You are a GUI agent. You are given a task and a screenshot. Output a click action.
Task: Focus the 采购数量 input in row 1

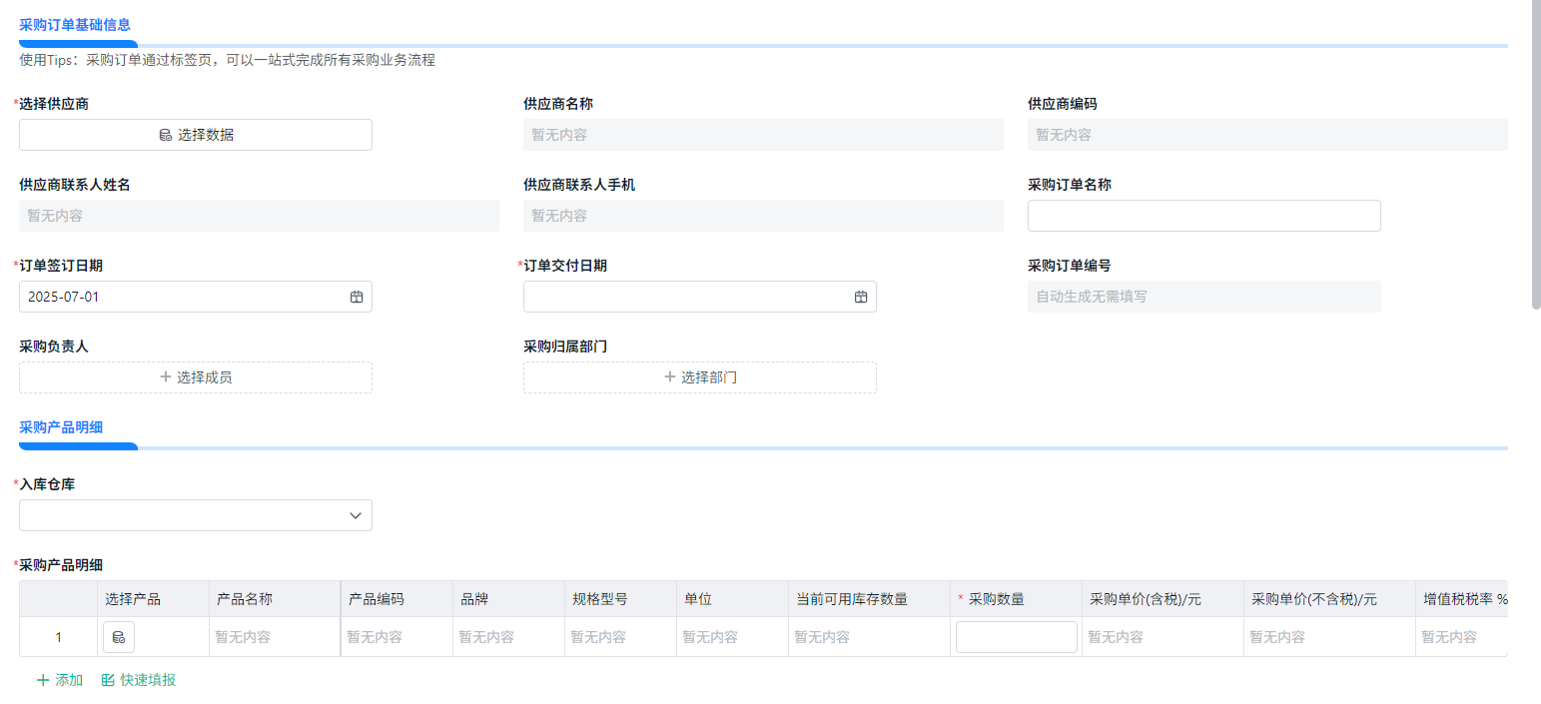pos(1017,637)
